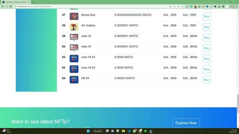
Task: Bookmark this page with star icon
Action: pos(182,7)
